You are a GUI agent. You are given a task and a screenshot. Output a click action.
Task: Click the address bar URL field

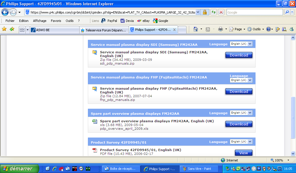coord(113,12)
